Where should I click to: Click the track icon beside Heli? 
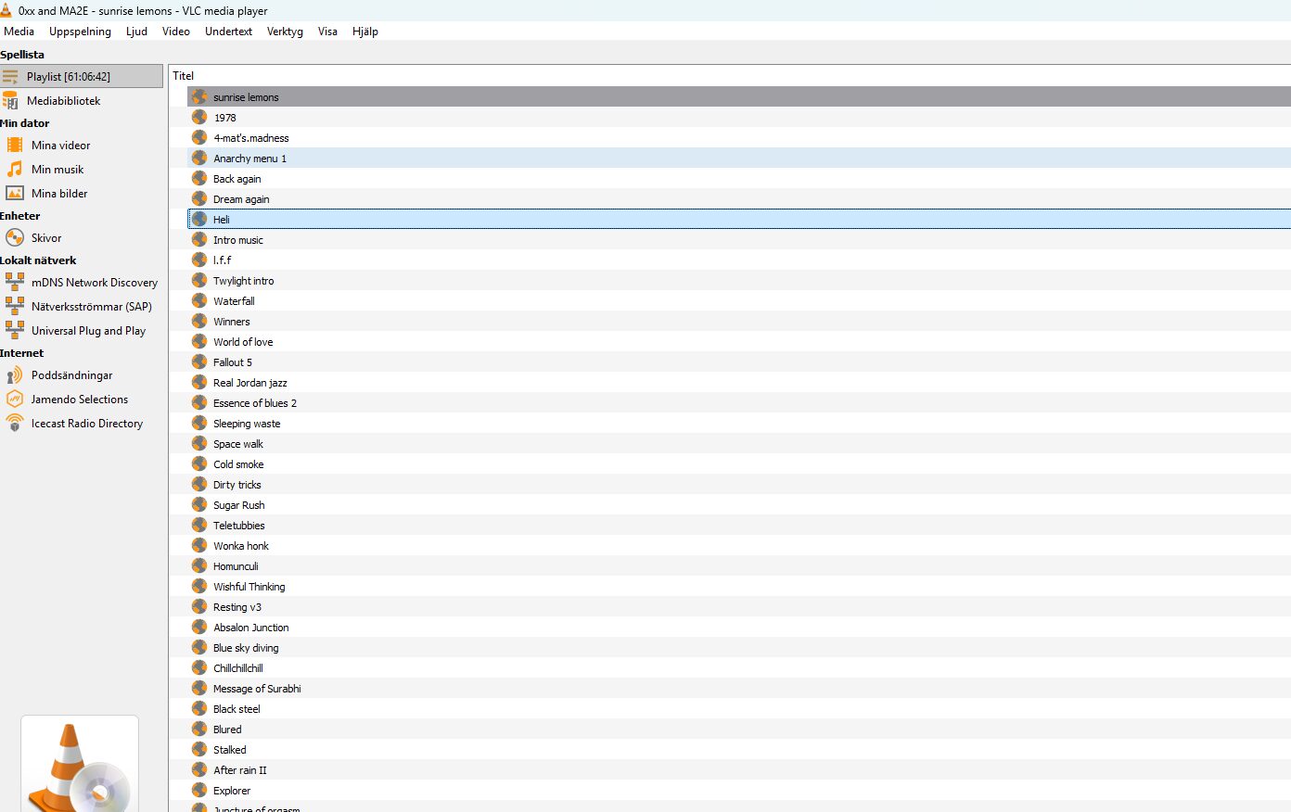[199, 219]
